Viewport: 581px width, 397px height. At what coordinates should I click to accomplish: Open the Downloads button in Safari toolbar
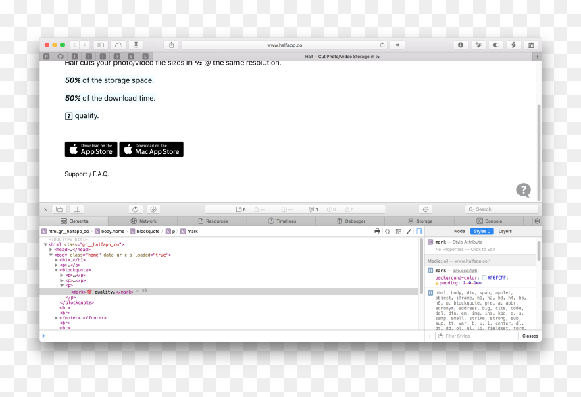[x=461, y=45]
